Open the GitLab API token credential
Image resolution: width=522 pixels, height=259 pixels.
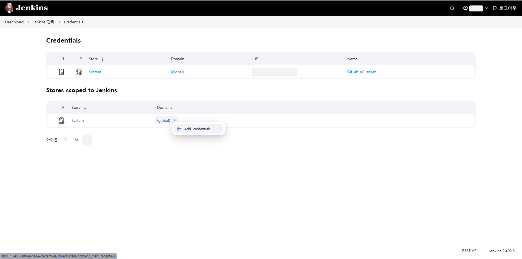[361, 72]
